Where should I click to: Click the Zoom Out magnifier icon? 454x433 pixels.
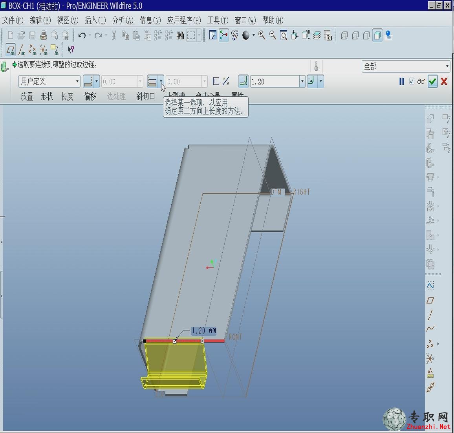[x=273, y=35]
